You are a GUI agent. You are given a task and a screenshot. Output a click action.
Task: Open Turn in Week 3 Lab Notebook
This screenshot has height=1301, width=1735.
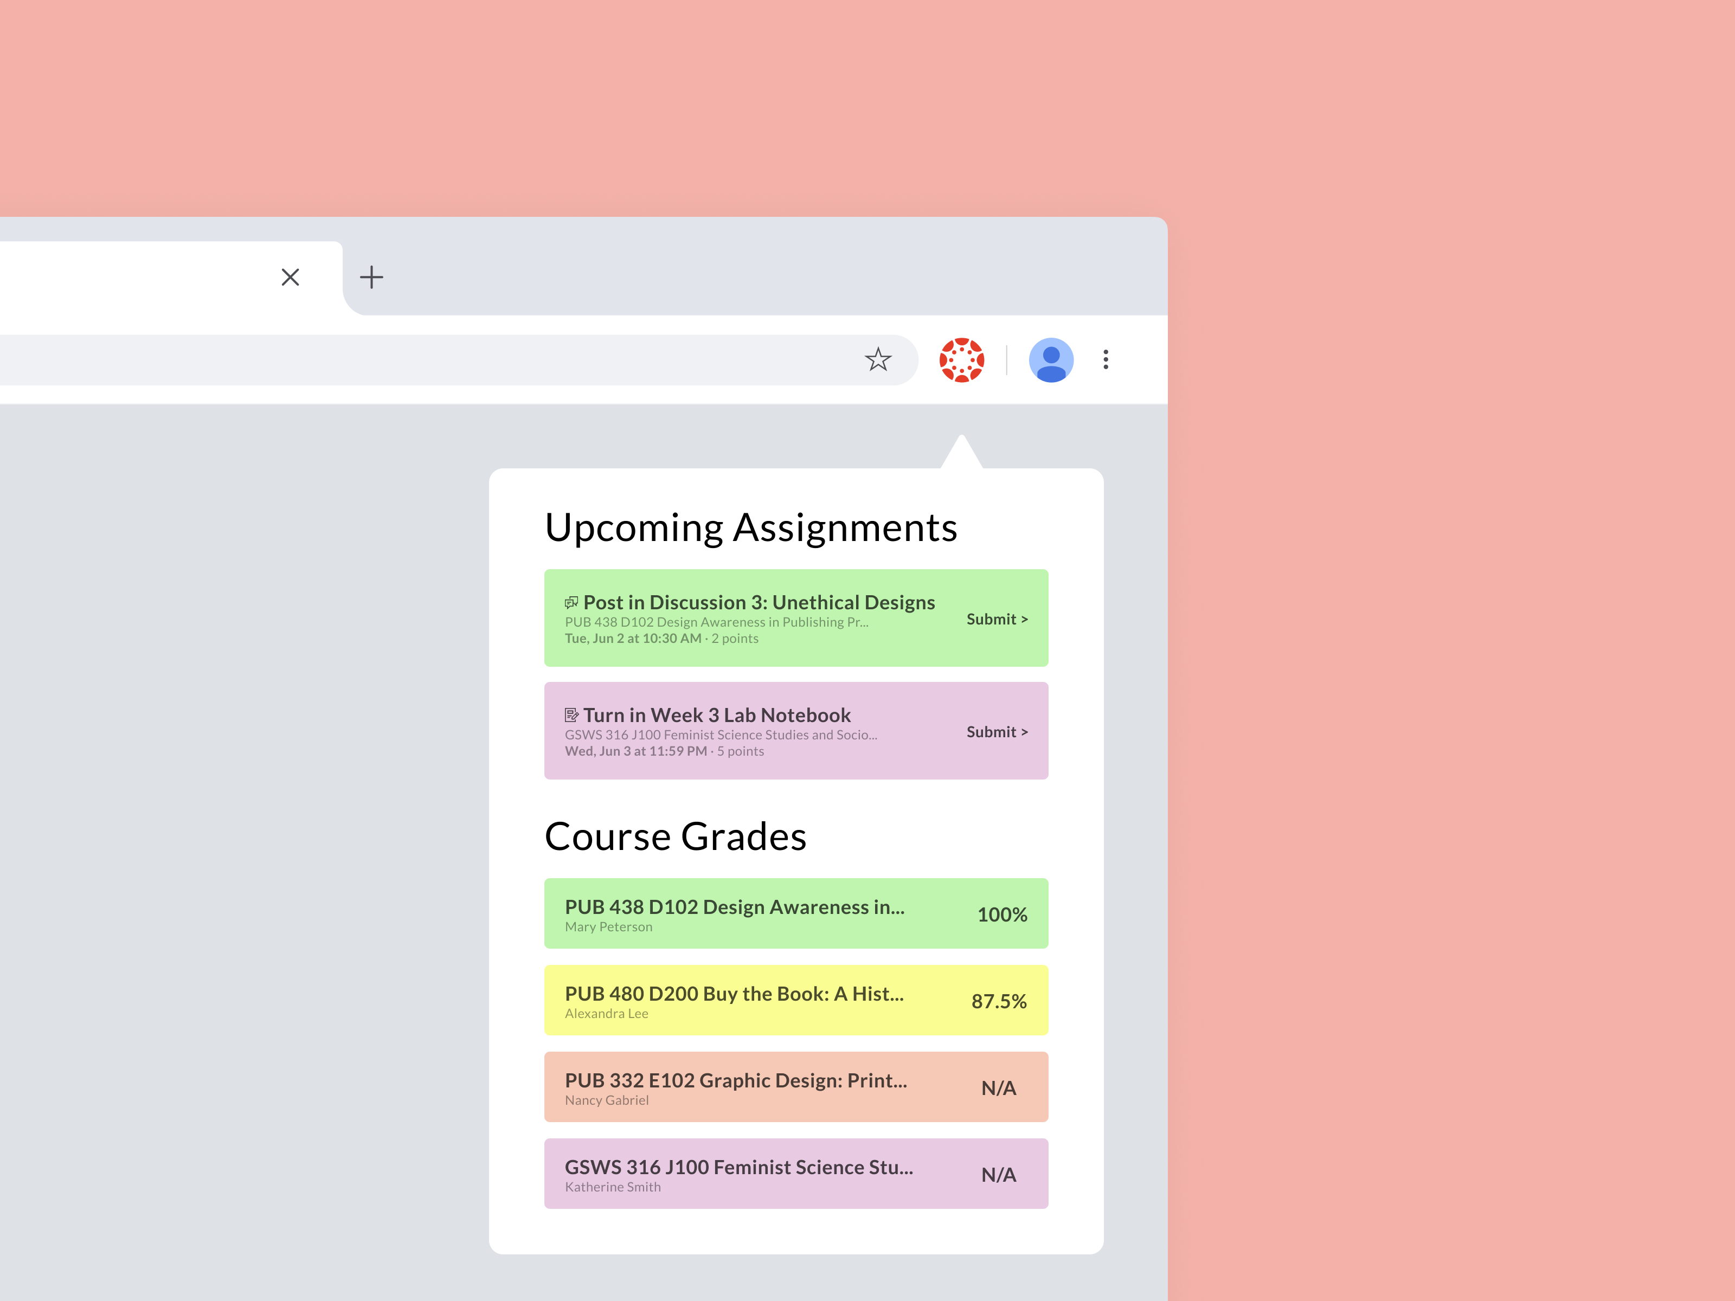pos(717,715)
